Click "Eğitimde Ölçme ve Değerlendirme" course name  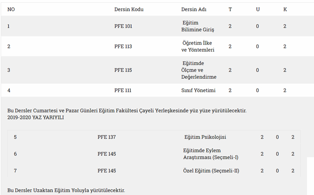pos(199,70)
